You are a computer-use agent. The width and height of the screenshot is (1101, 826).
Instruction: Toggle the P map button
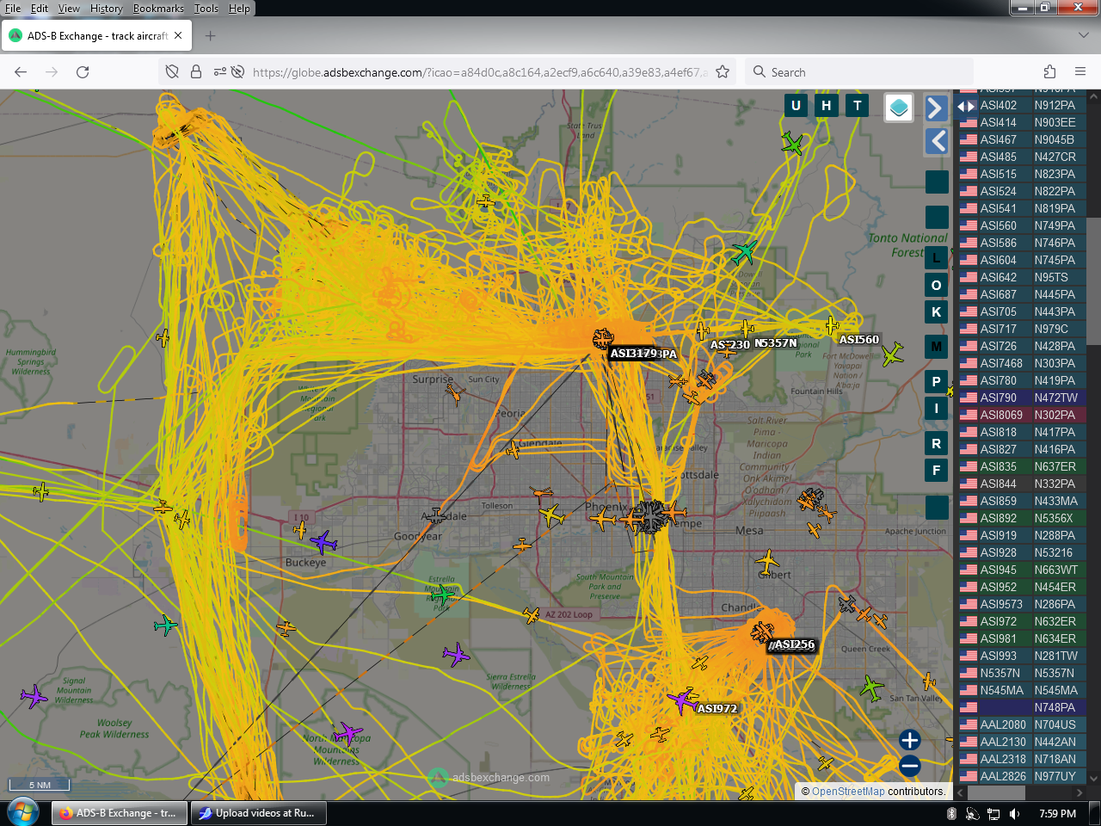[x=937, y=381]
